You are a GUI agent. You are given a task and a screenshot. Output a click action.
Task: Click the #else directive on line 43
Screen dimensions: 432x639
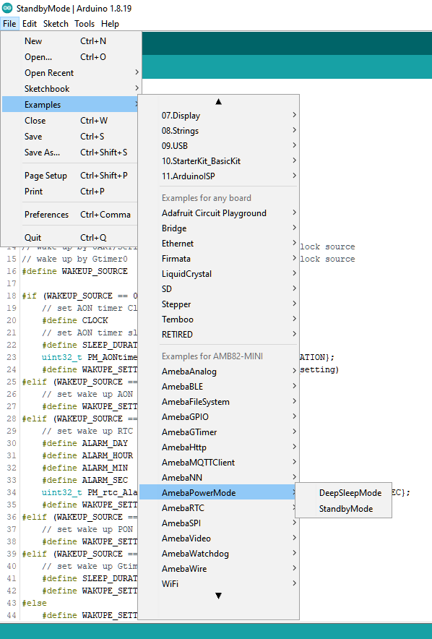click(34, 603)
